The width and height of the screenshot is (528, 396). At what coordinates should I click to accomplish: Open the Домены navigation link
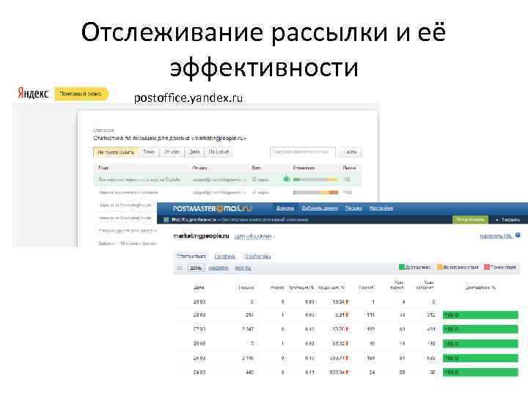point(285,208)
